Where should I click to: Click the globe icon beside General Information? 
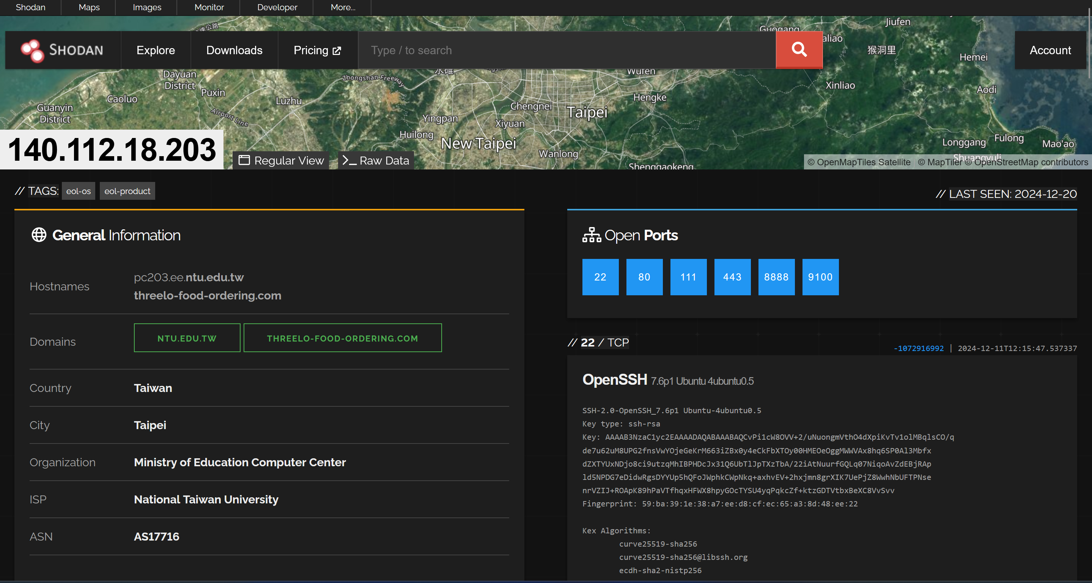click(x=39, y=235)
